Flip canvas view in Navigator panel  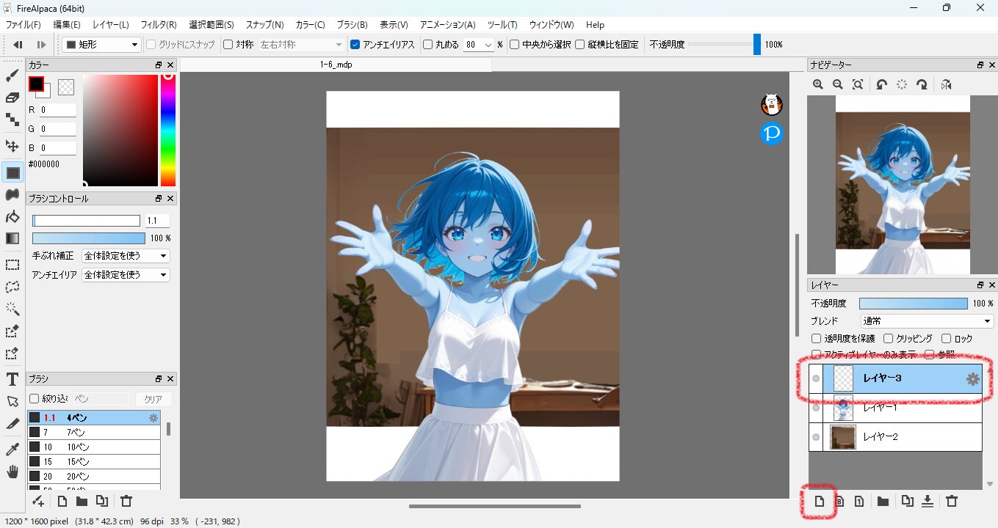point(946,85)
